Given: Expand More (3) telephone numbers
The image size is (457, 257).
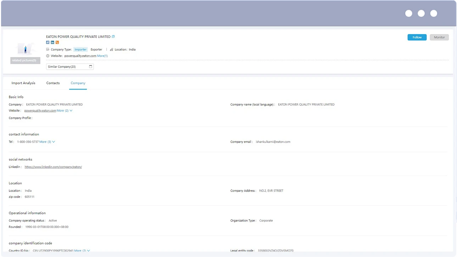Looking at the screenshot, I should (x=47, y=142).
